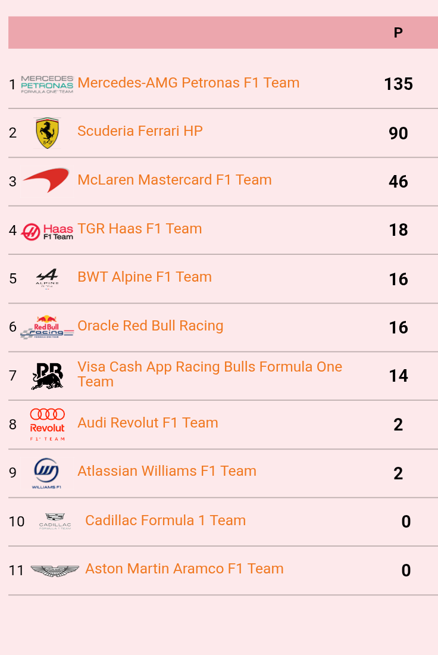This screenshot has height=655, width=438.
Task: Open the TGR Haas F1 Team link
Action: click(139, 229)
